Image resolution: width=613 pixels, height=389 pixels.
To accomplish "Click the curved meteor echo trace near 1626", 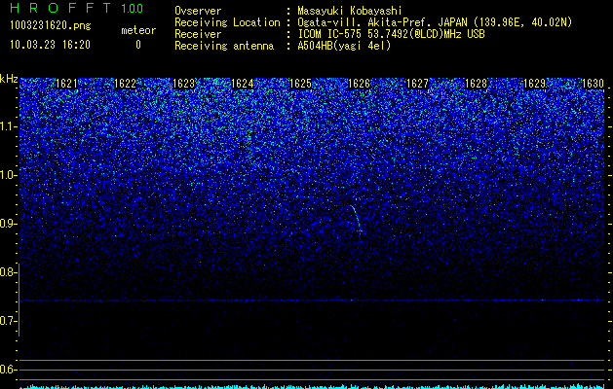I will 356,219.
